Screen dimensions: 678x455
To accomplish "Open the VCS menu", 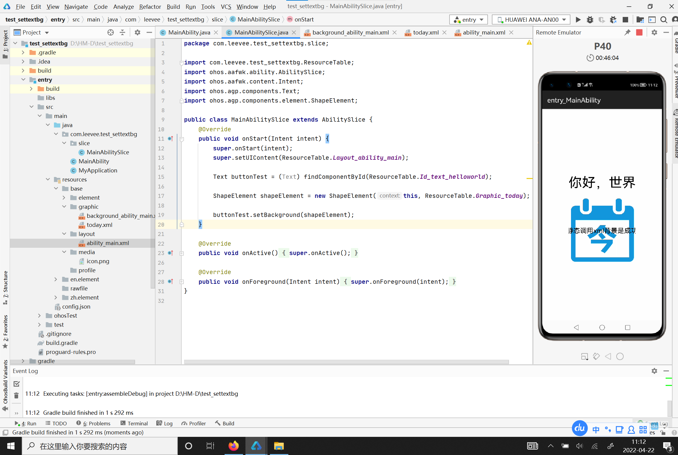I will (x=226, y=6).
